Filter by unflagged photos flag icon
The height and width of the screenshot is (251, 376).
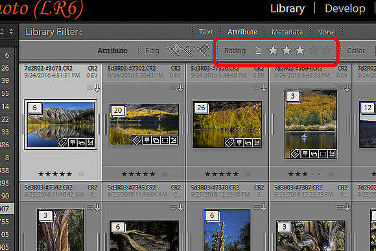point(189,50)
